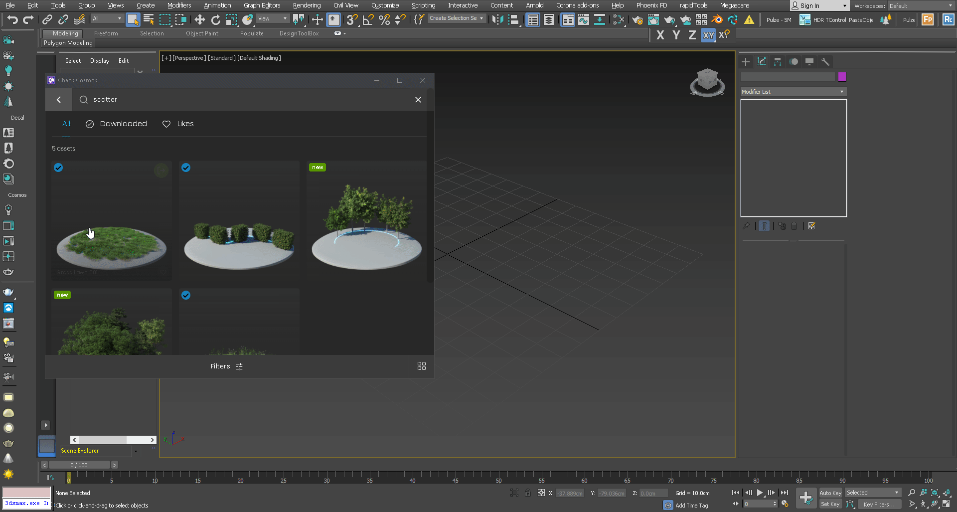Toggle the 3D Snaps button
Viewport: 957px width, 512px height.
point(352,19)
